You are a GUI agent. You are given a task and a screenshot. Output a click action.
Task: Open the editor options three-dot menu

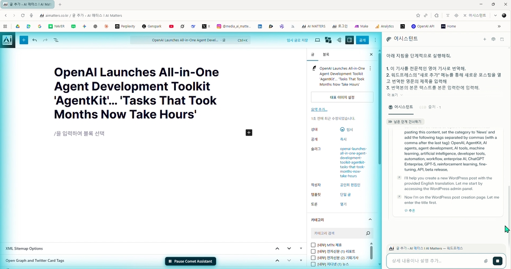point(375,40)
